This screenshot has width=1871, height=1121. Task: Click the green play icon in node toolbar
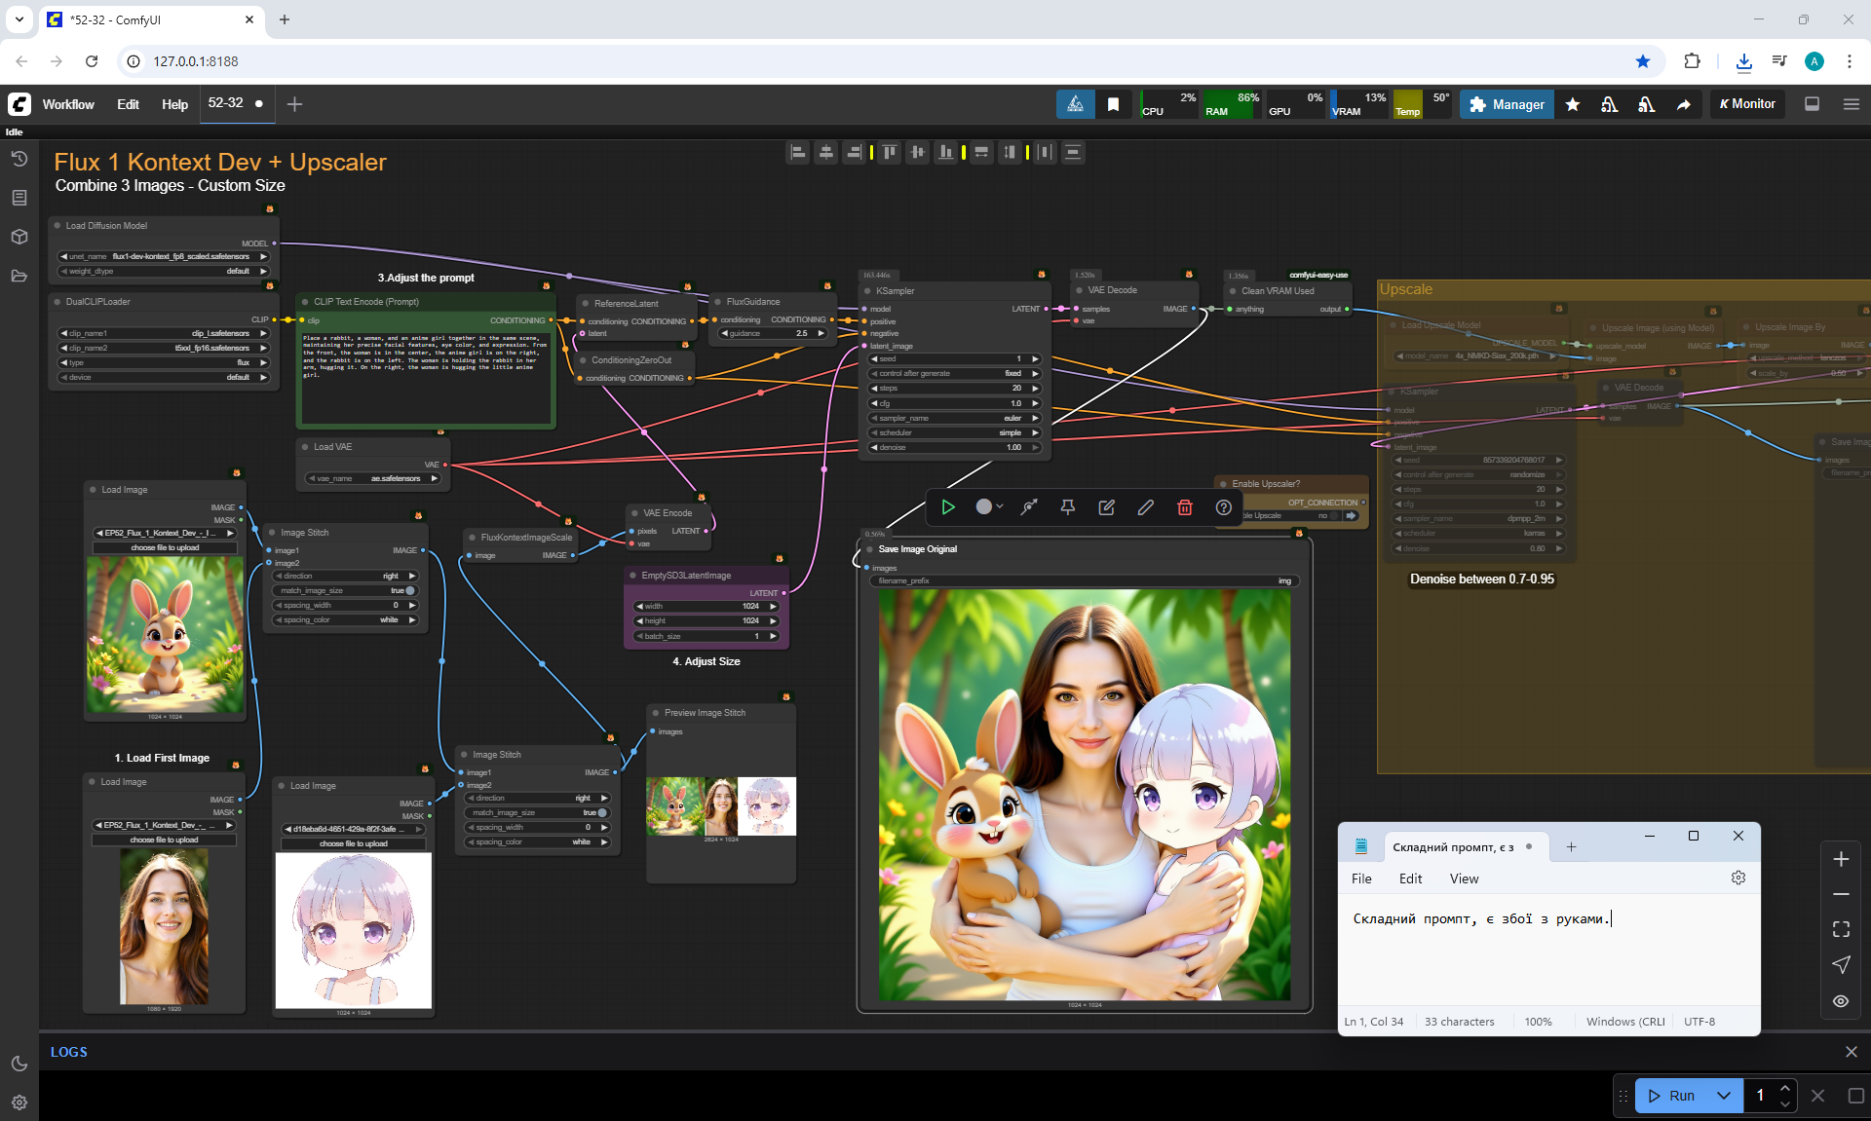[947, 507]
